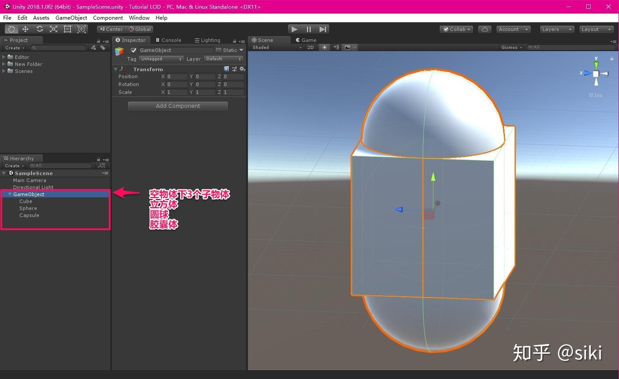Screen dimensions: 619x379
Task: Collapse the GameObject node in Hierarchy
Action: (9, 194)
